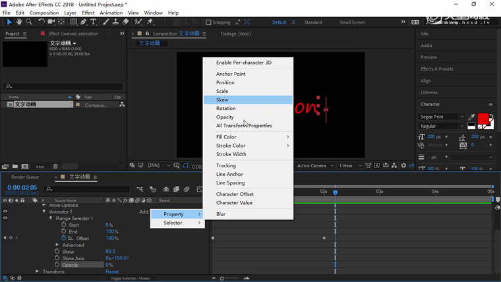Click the timeline search field
This screenshot has height=282, width=501.
pyautogui.click(x=86, y=188)
